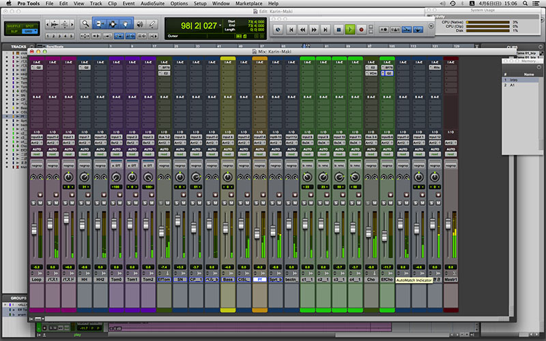Open the Marketplace menu
The image size is (546, 341).
coord(248,3)
